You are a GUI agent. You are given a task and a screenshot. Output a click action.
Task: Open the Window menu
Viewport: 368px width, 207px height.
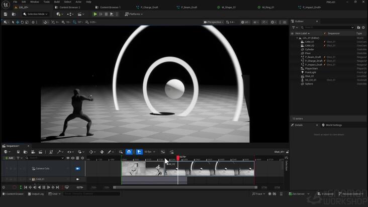tap(35, 2)
